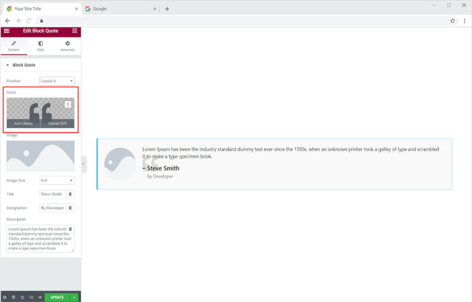Delete the selected quote icon with trash button
472x302 pixels.
[68, 104]
